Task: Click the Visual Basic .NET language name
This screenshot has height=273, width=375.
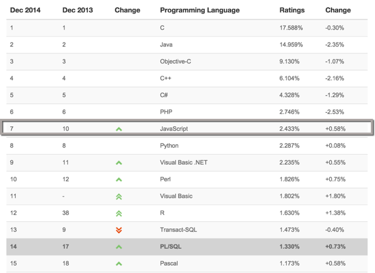Action: 184,162
